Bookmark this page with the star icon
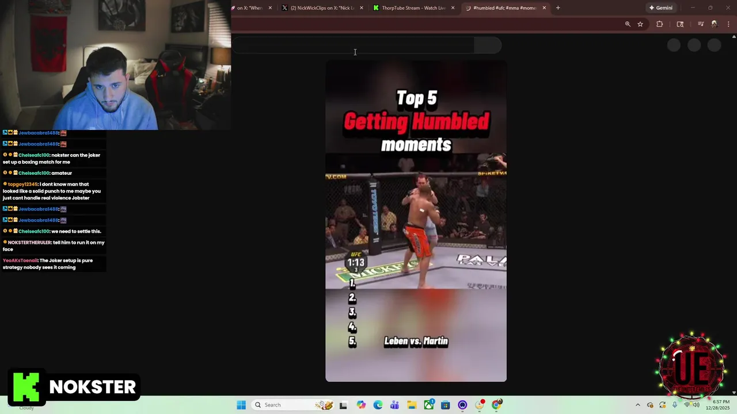Viewport: 737px width, 414px height. tap(640, 24)
